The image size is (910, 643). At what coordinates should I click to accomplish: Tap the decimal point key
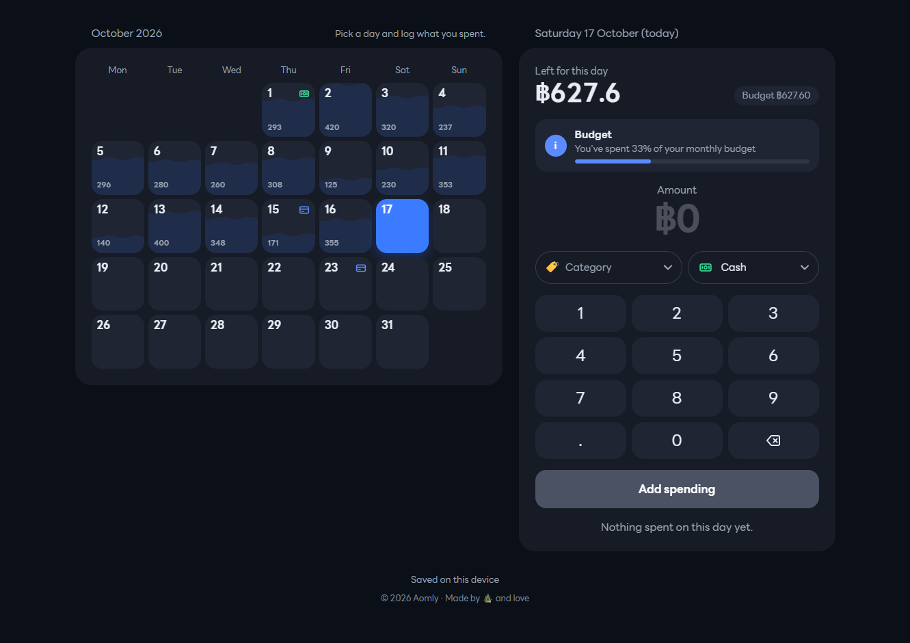[580, 441]
